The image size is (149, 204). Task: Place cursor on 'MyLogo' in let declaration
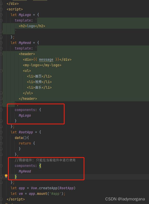25,15
